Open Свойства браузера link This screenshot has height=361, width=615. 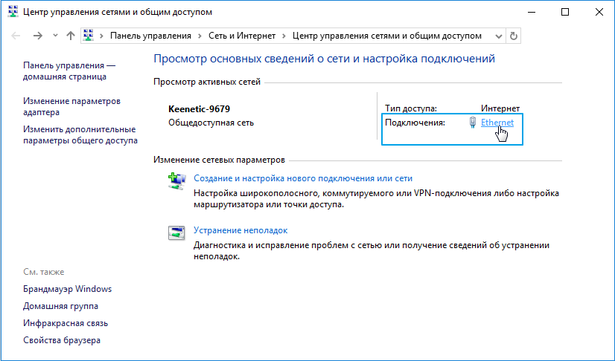62,340
